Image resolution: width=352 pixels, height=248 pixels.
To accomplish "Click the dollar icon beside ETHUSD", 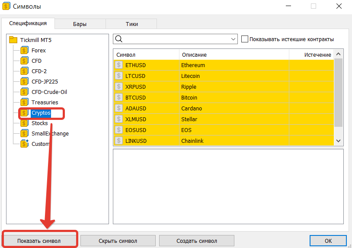I will click(x=119, y=65).
